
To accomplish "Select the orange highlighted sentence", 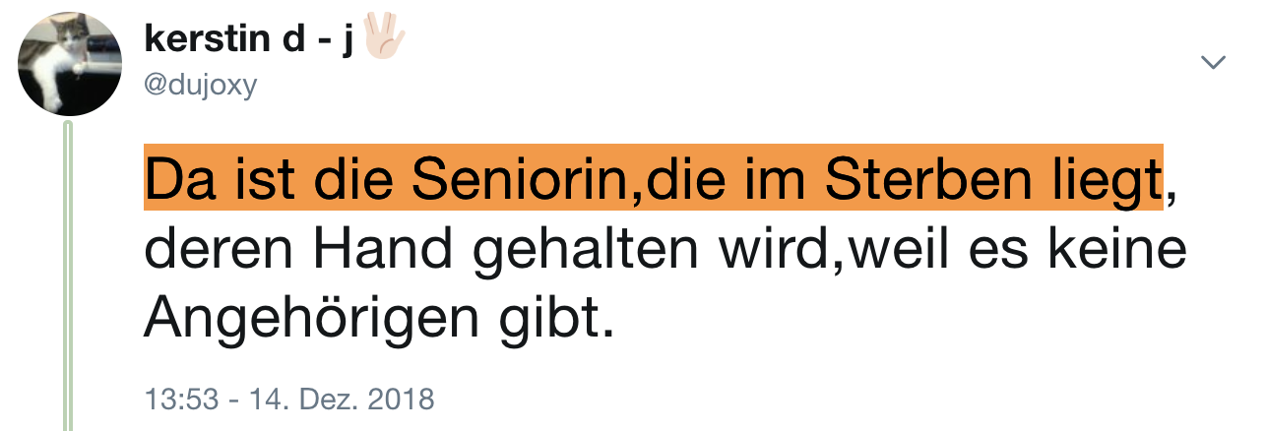I will pos(654,178).
